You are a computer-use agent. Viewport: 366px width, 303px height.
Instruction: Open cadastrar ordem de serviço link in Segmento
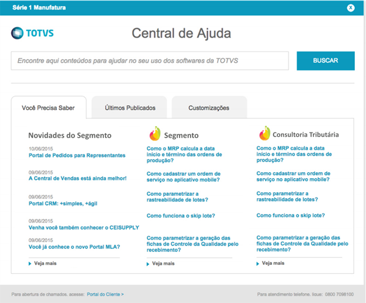(x=184, y=177)
